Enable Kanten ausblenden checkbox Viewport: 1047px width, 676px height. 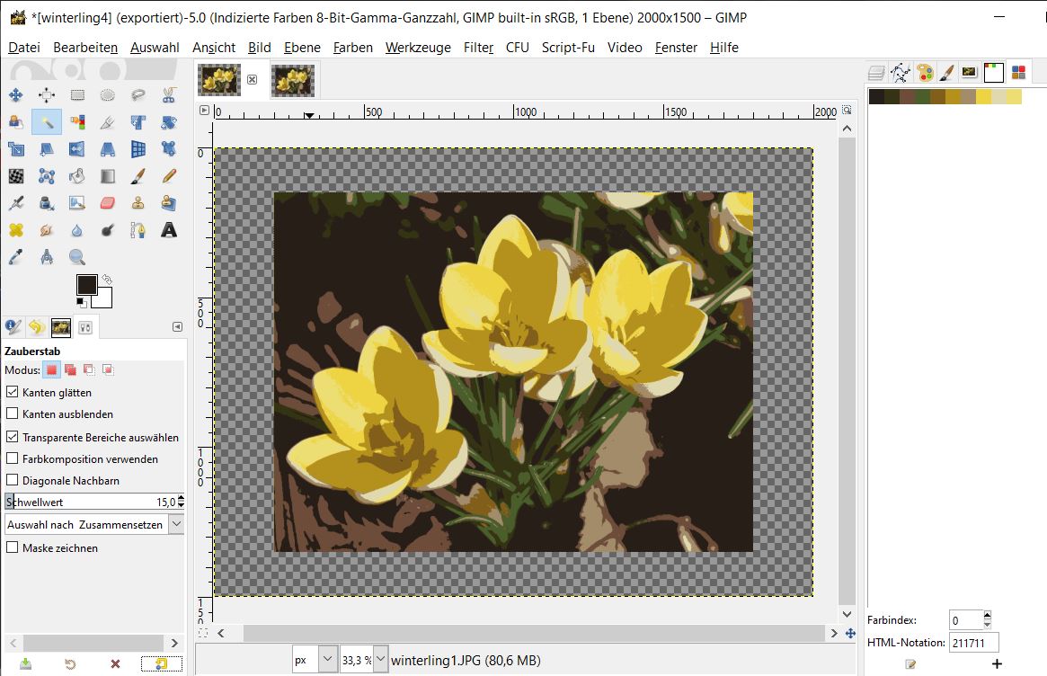click(12, 414)
